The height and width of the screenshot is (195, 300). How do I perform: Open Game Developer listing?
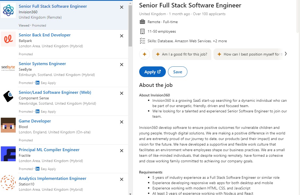point(35,121)
